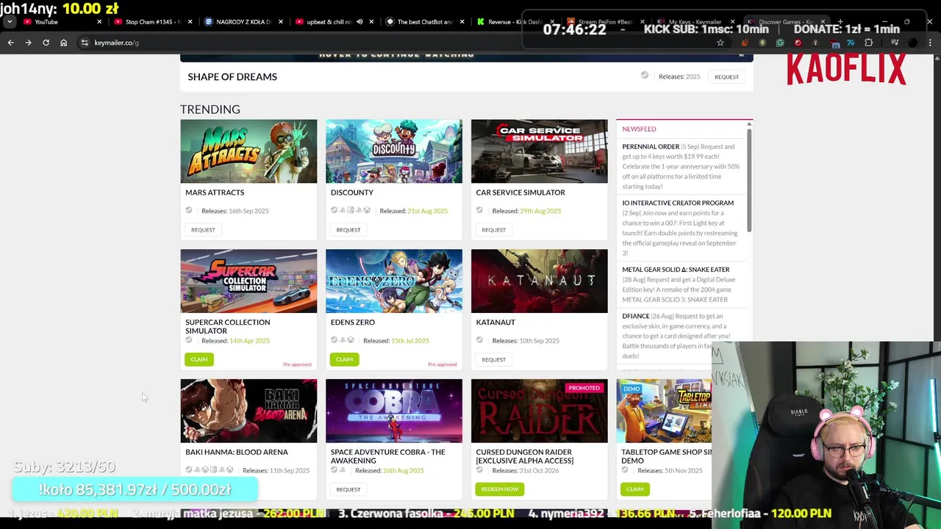Click the newsfeed scroll-up arrow

pos(749,123)
